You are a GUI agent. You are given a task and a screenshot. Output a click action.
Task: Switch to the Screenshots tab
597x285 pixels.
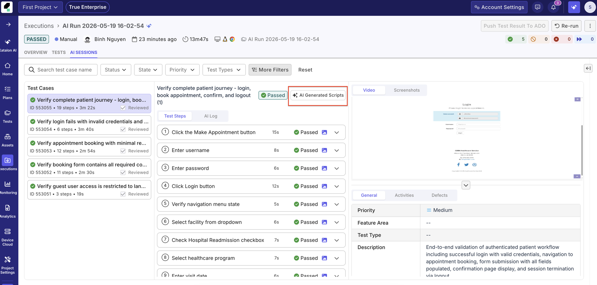(x=407, y=90)
